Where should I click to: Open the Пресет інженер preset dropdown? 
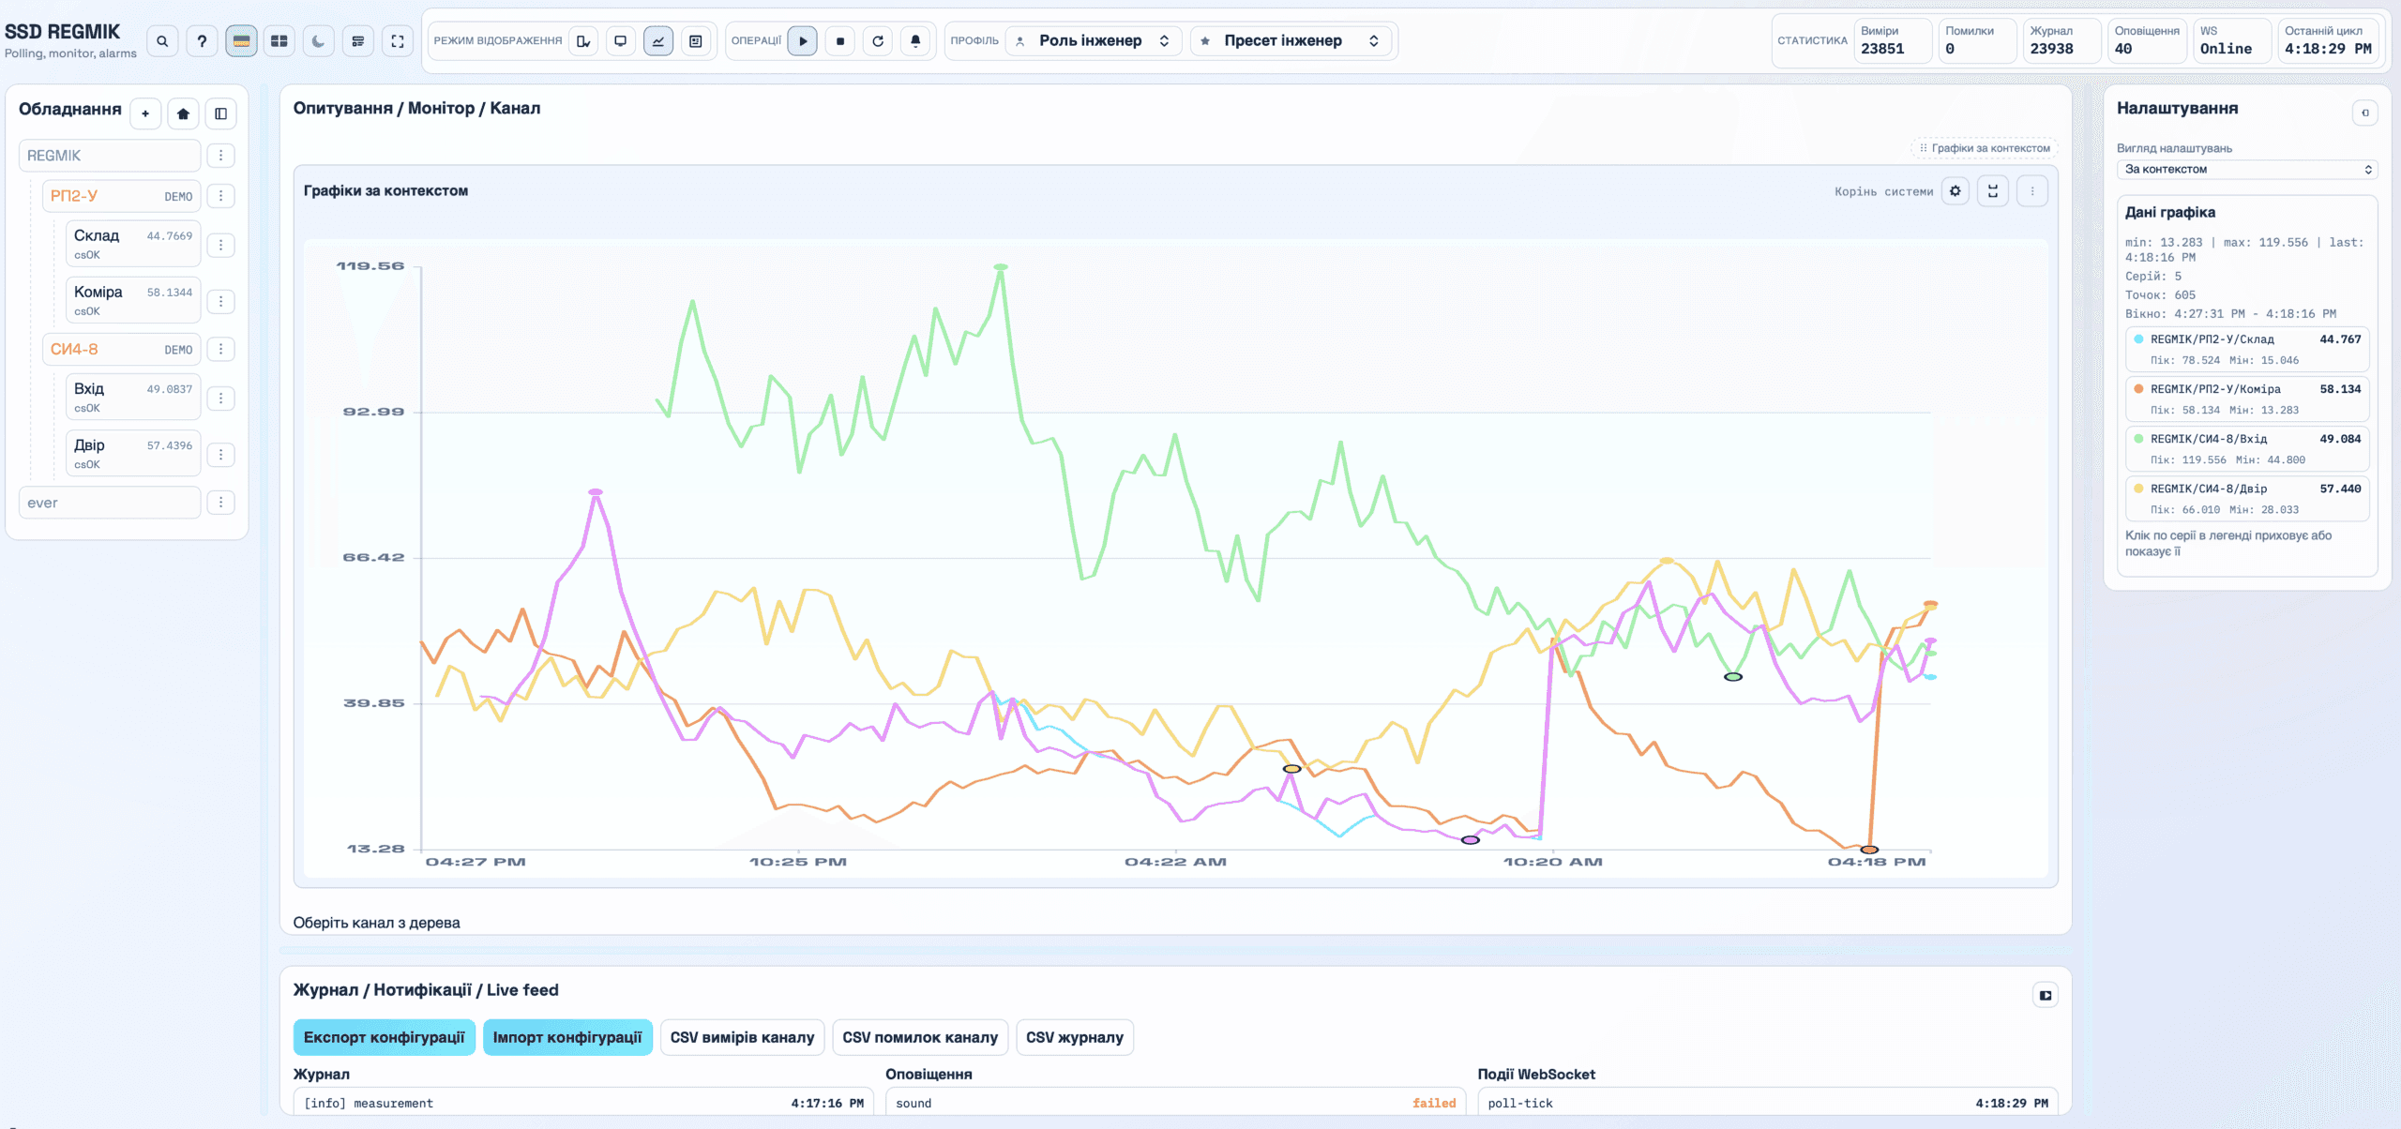click(x=1292, y=41)
